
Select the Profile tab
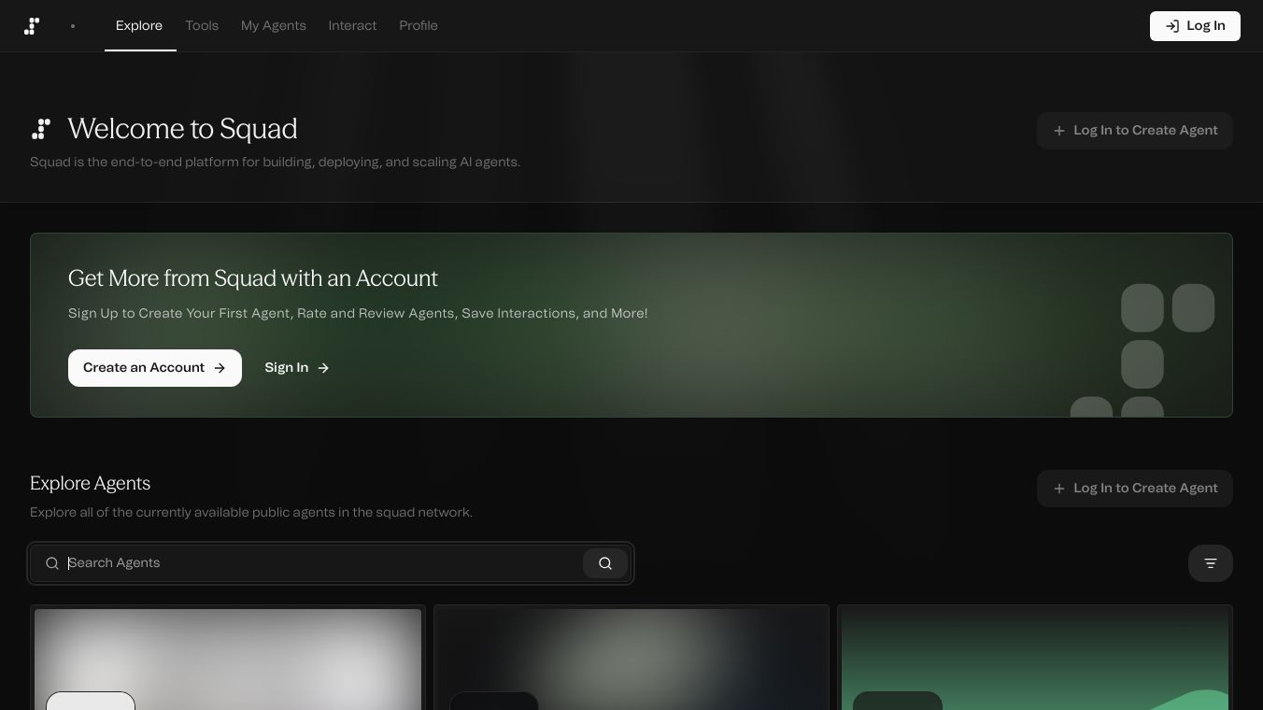click(419, 26)
